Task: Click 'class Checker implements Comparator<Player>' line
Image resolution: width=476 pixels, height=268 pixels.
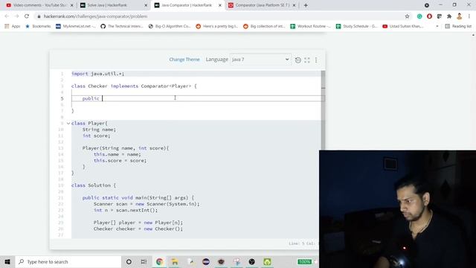Action: point(134,86)
